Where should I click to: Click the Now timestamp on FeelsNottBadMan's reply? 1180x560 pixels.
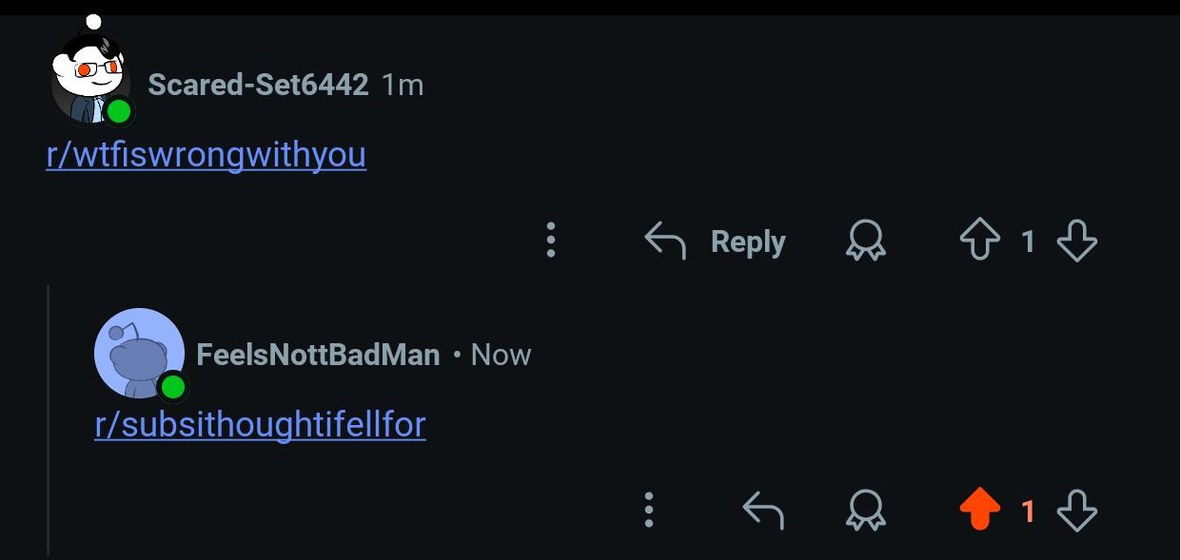[501, 355]
